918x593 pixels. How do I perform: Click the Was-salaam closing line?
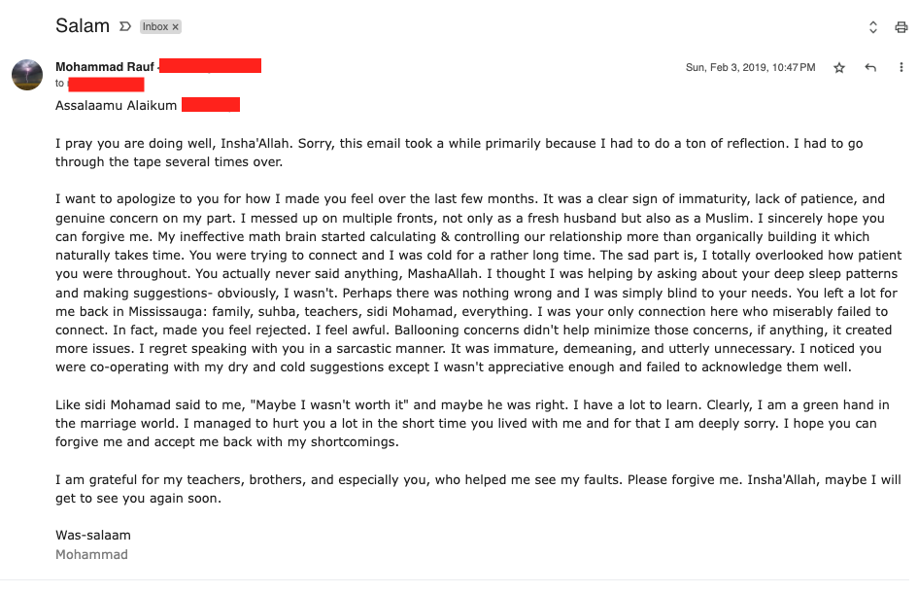click(93, 535)
